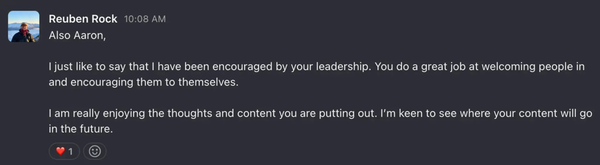This screenshot has width=600, height=165.
Task: Click the word "Aaron" in the greeting
Action: coord(88,35)
